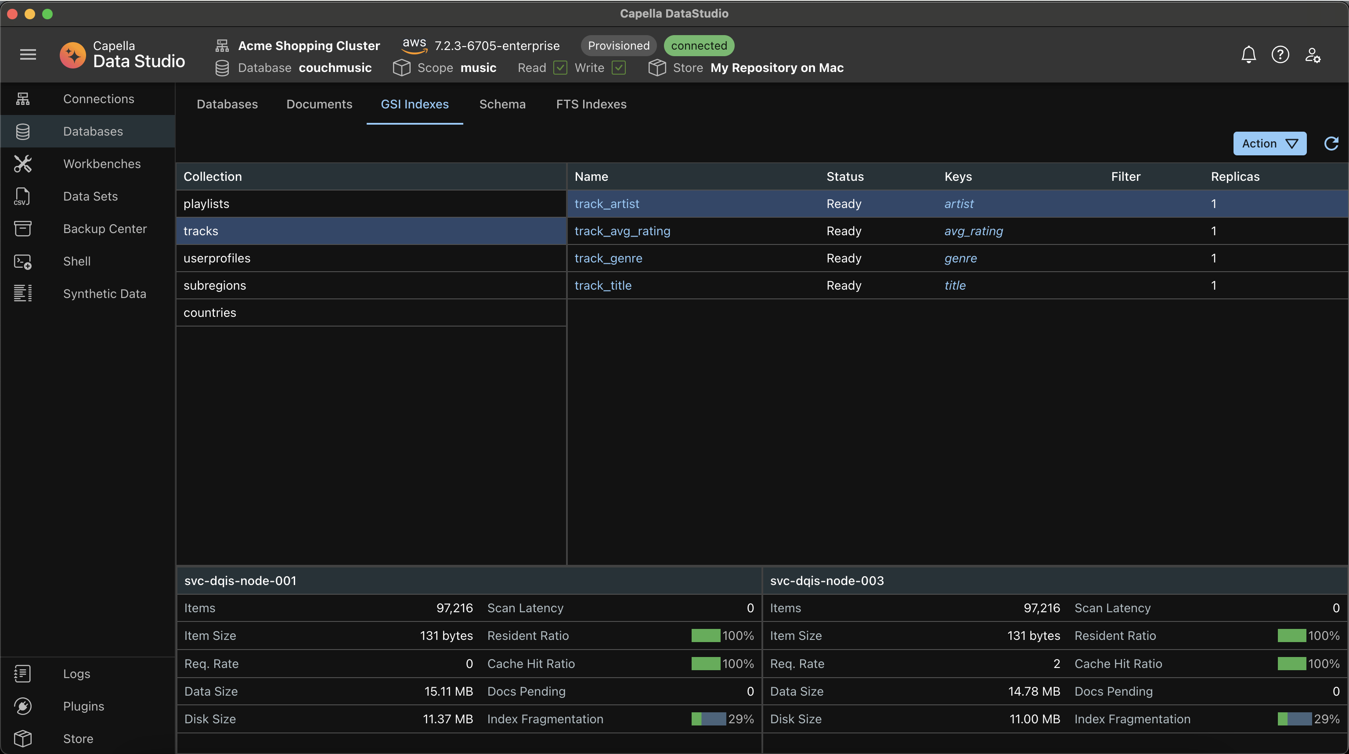Click the avg_rating key cell

point(974,231)
